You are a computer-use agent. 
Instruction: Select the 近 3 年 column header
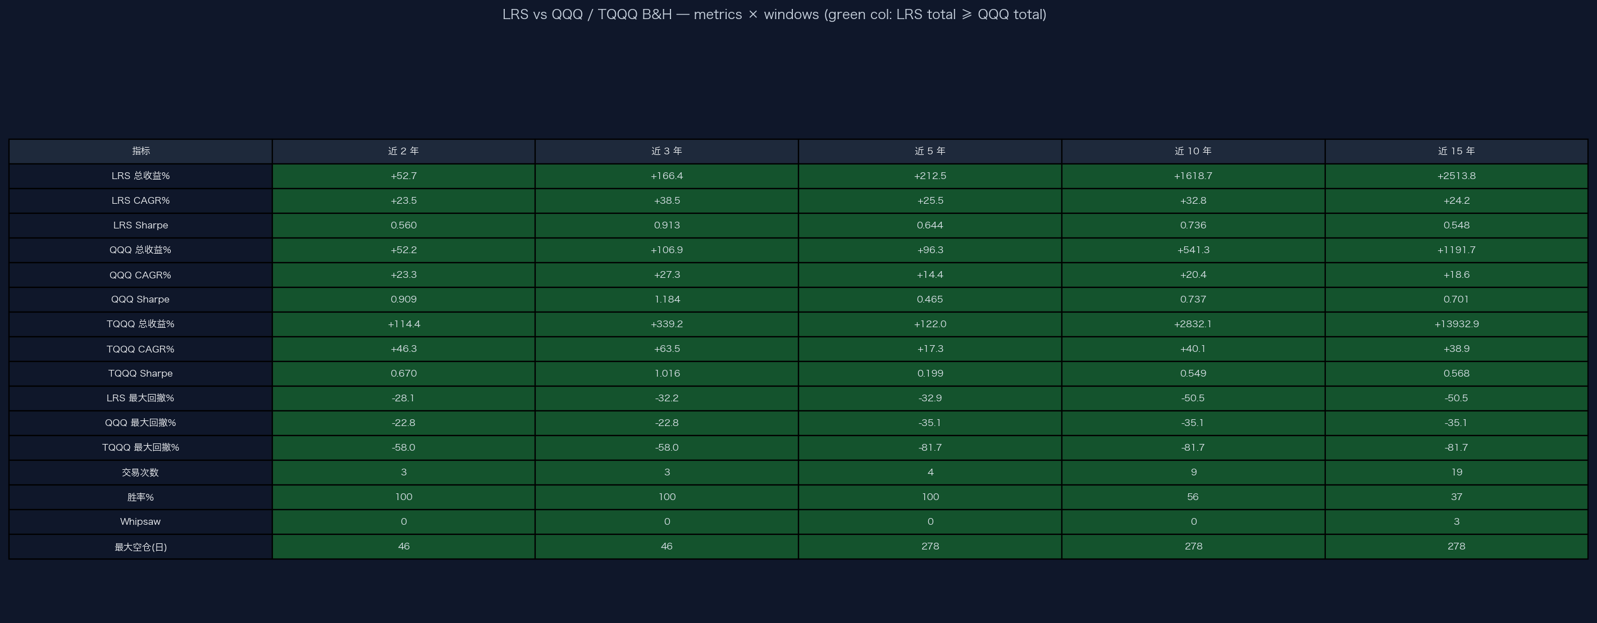(x=667, y=151)
